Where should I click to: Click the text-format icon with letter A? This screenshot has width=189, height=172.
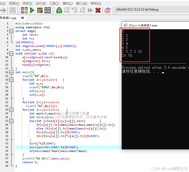pyautogui.click(x=13, y=10)
